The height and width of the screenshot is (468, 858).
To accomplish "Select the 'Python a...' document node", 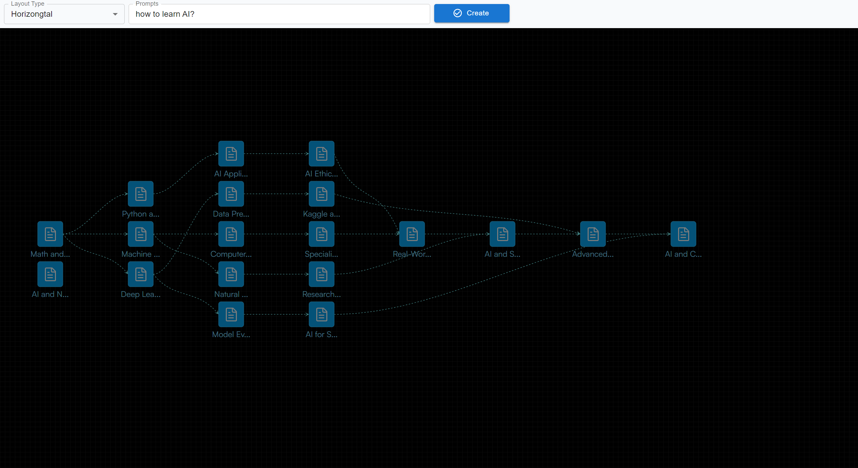I will (x=141, y=194).
